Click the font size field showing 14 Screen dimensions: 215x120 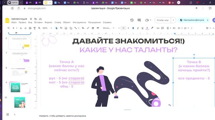coord(123,28)
